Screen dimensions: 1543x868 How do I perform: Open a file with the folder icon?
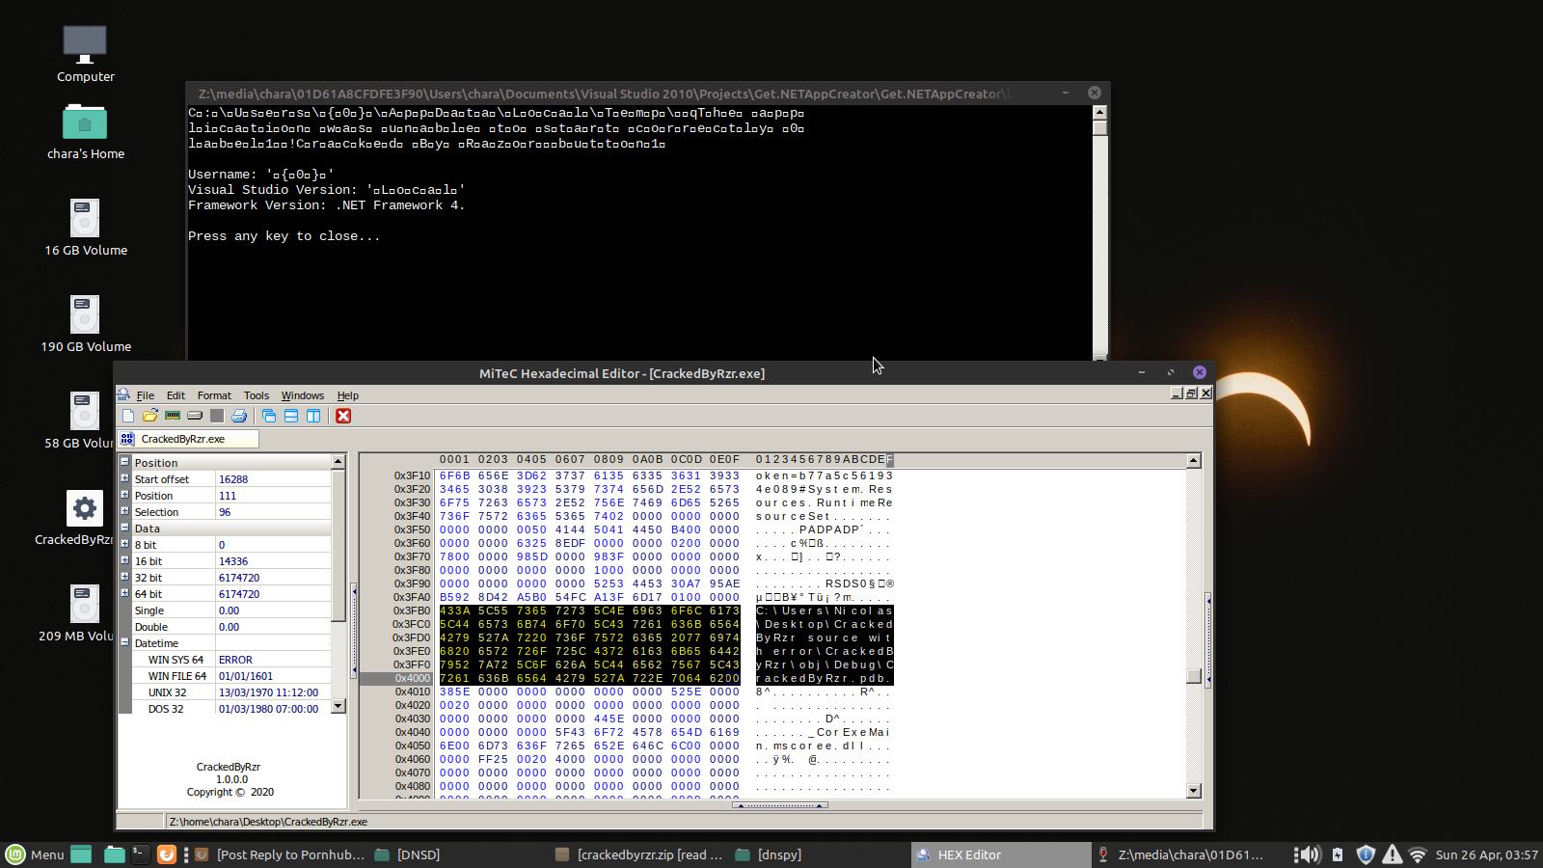tap(149, 416)
